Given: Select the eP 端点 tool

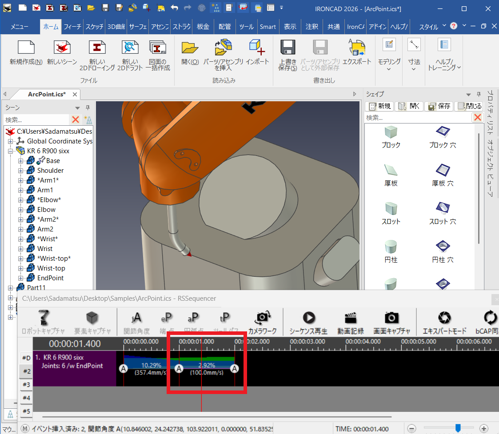Looking at the screenshot, I should point(167,317).
